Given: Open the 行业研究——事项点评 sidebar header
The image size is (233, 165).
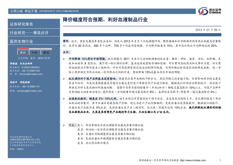Looking at the screenshot, I should (29, 33).
